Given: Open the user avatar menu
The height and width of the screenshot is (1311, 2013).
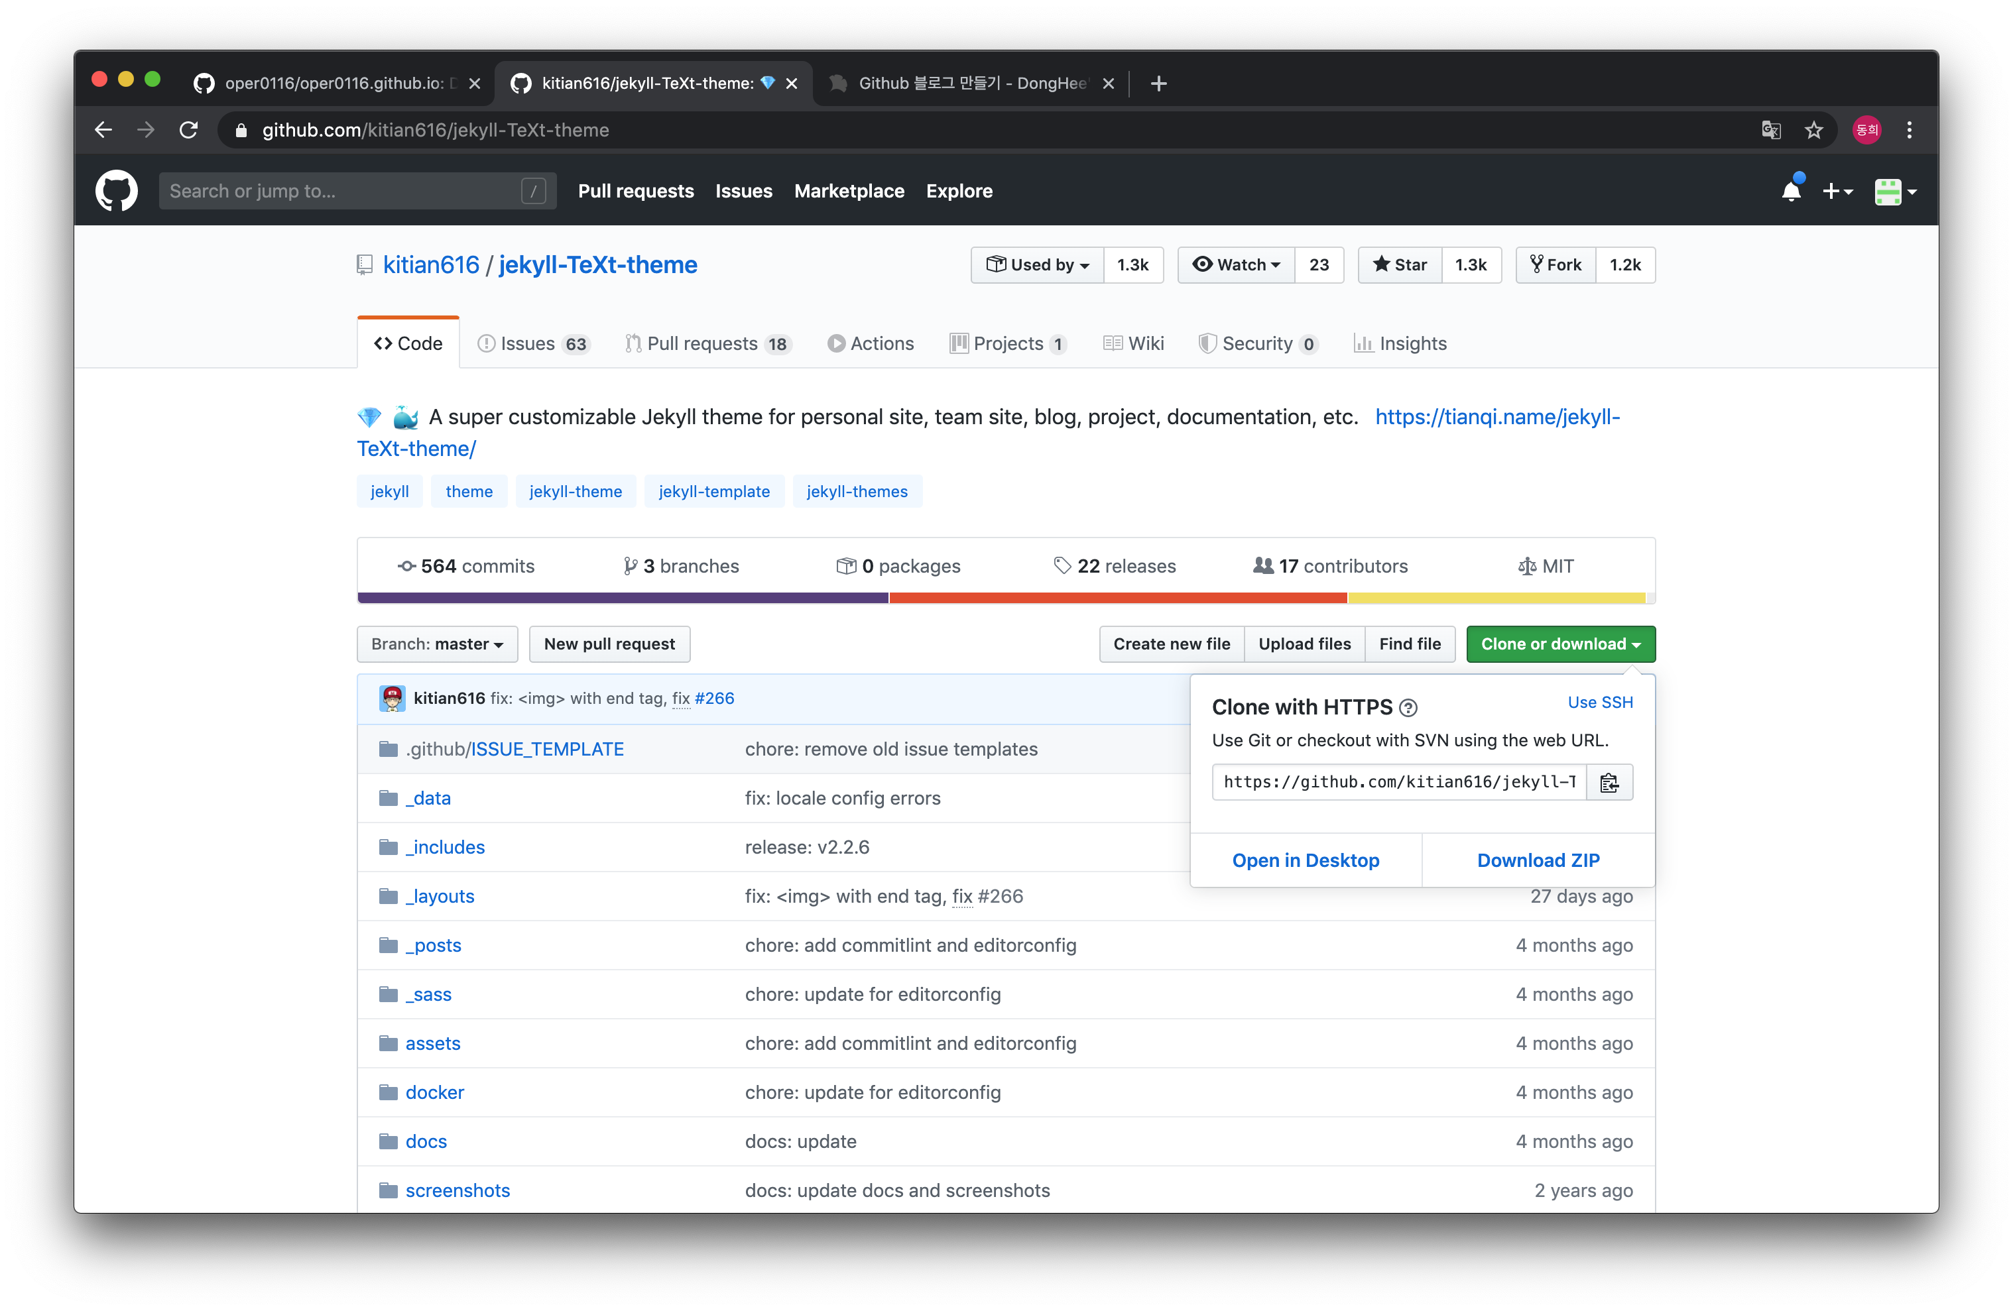Looking at the screenshot, I should coord(1894,192).
